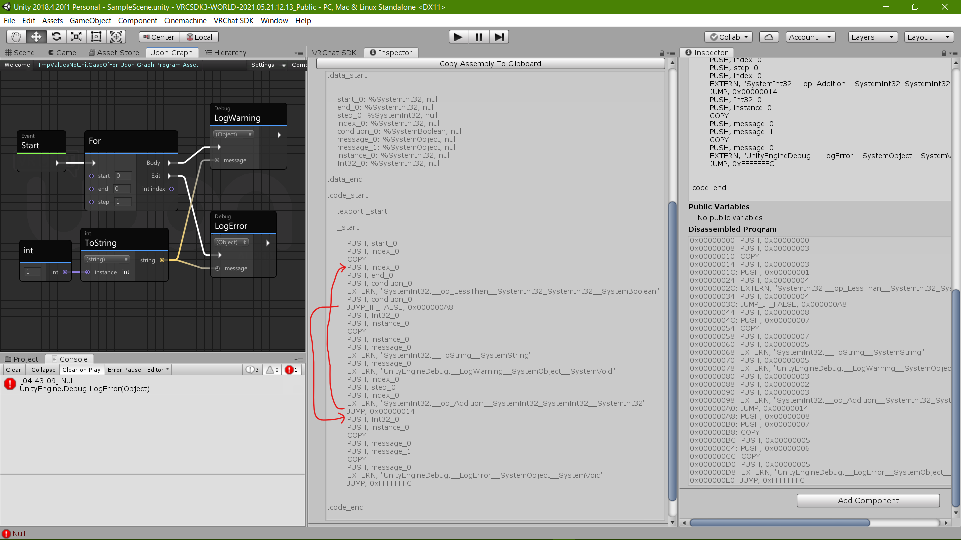Open the Layers dropdown
Screen dimensions: 961x540
tap(872, 37)
